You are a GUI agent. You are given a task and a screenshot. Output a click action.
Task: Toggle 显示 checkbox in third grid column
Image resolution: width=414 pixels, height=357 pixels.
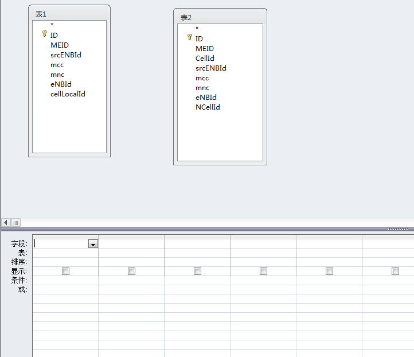pyautogui.click(x=197, y=271)
